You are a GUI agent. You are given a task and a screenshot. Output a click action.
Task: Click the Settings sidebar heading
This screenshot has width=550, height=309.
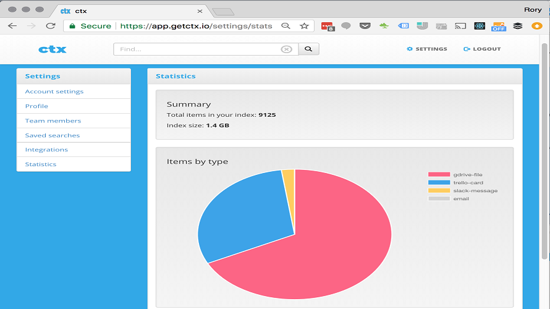(x=43, y=76)
